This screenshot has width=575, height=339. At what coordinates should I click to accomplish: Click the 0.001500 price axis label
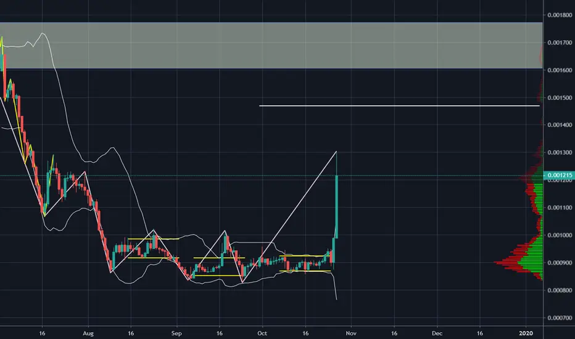pyautogui.click(x=560, y=97)
